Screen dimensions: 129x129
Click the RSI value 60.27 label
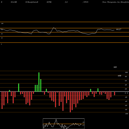coord(119,29)
